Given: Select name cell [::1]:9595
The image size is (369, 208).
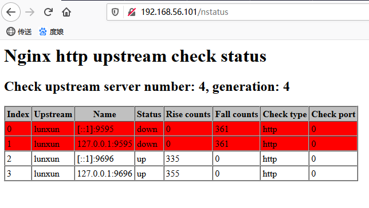Looking at the screenshot, I should (x=104, y=129).
